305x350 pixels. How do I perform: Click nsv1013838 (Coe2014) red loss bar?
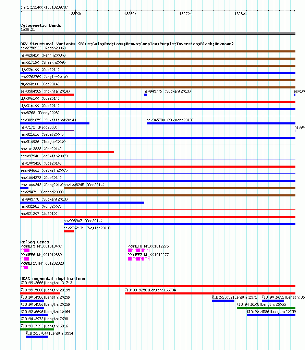67,152
